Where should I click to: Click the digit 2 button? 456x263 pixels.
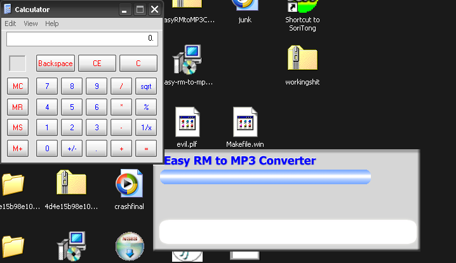pyautogui.click(x=72, y=128)
